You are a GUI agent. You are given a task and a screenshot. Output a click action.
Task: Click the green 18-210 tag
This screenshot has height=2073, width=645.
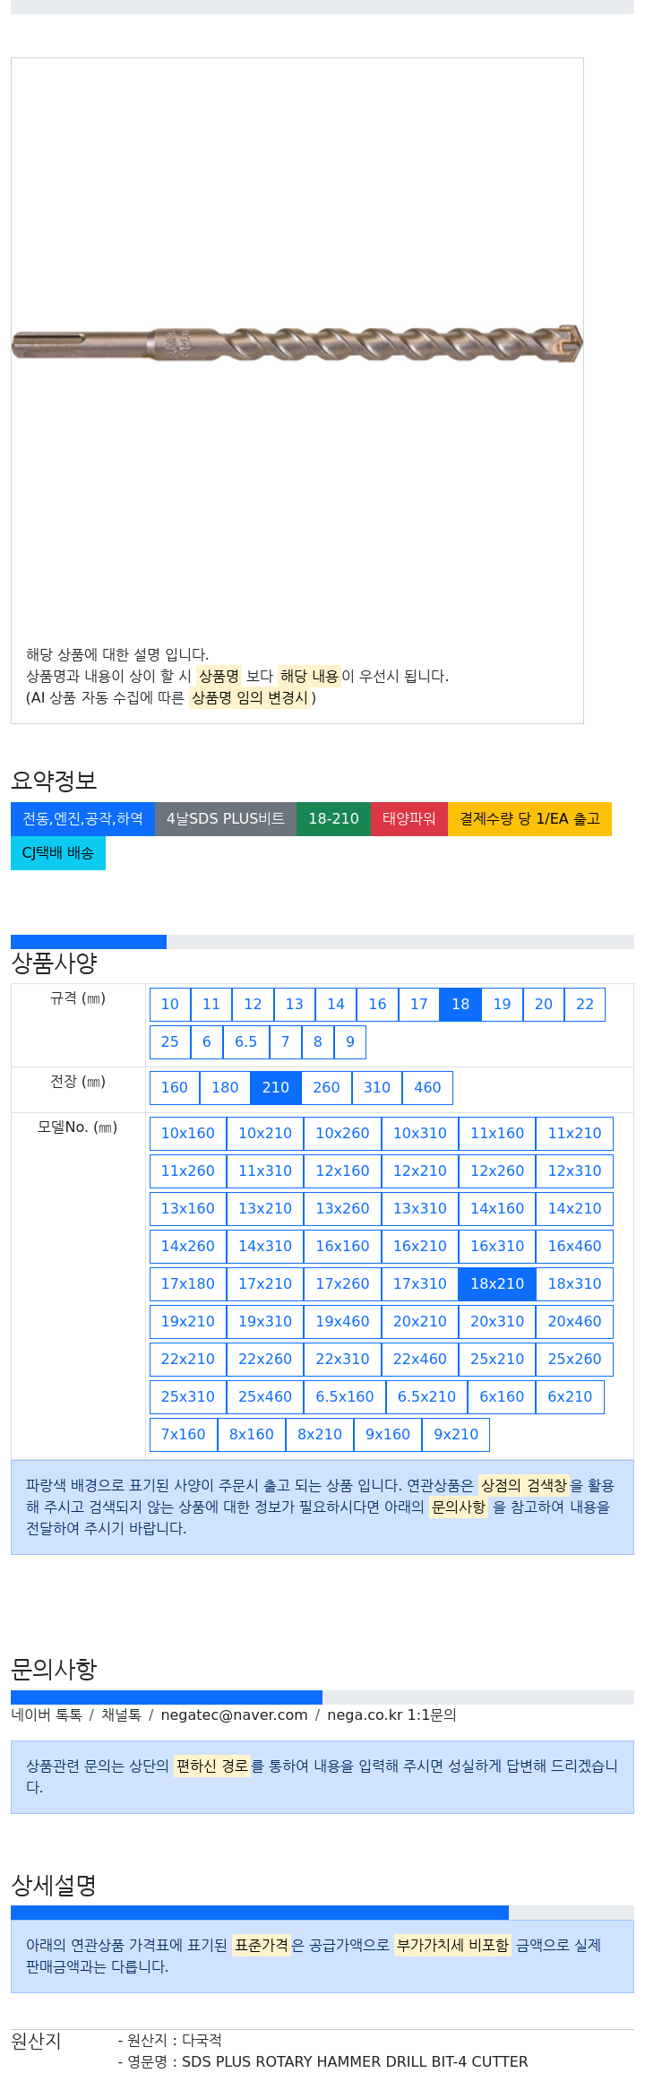click(333, 819)
